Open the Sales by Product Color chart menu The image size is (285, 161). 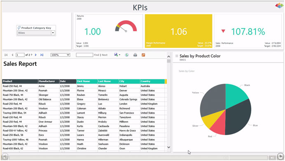(177, 56)
